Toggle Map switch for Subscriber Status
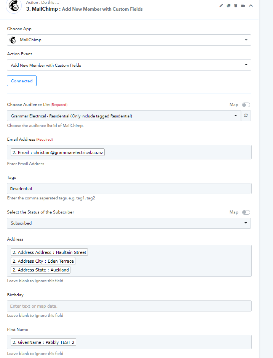Image resolution: width=273 pixels, height=358 pixels. tap(246, 212)
